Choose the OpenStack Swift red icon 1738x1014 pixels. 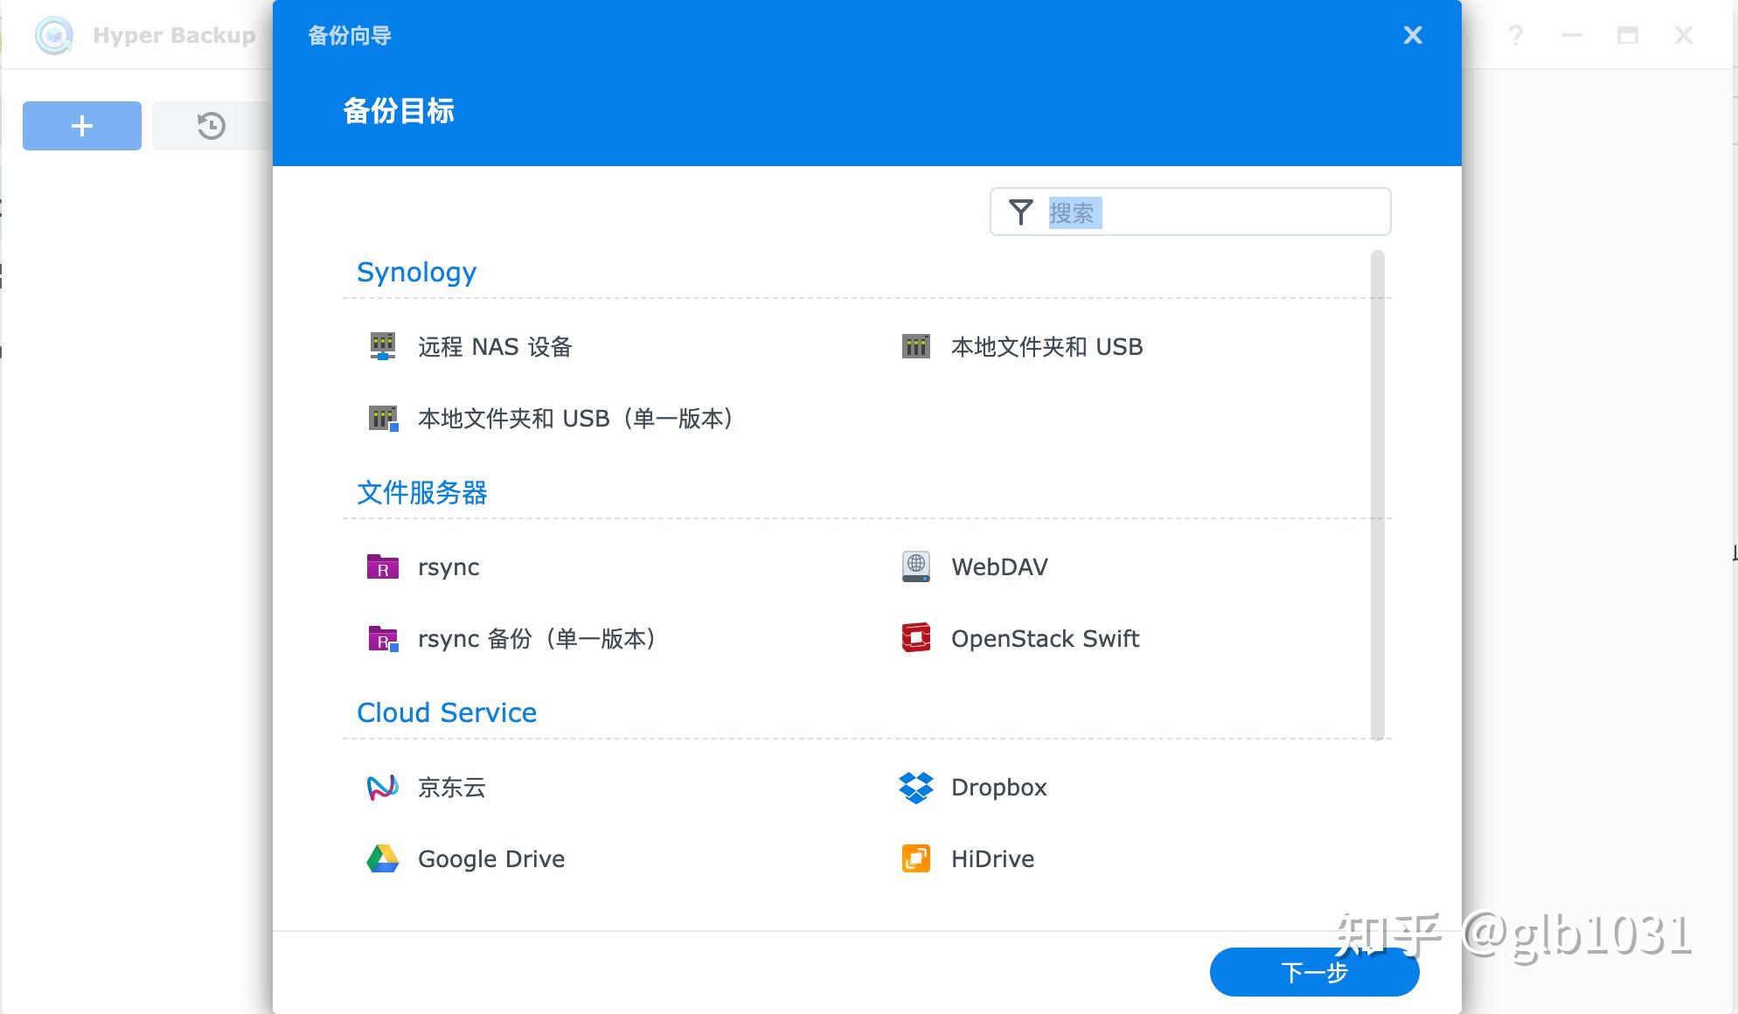tap(915, 638)
